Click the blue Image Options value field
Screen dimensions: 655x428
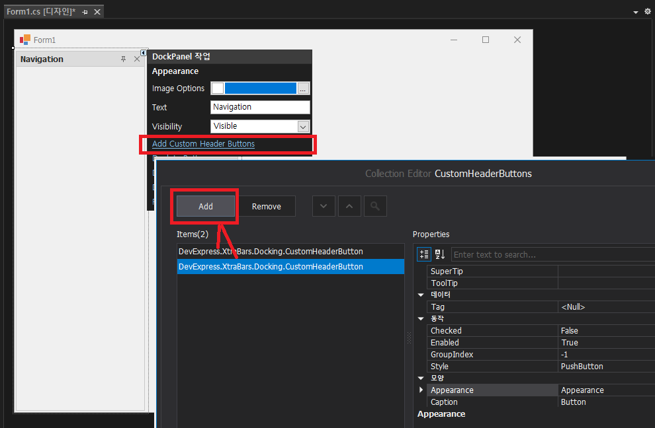pyautogui.click(x=260, y=89)
